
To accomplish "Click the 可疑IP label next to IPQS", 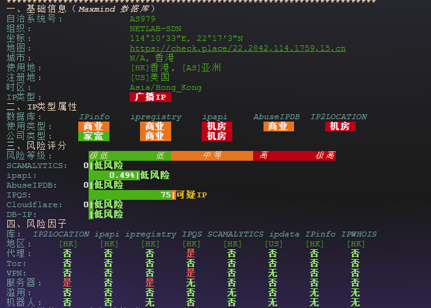I will tap(192, 195).
